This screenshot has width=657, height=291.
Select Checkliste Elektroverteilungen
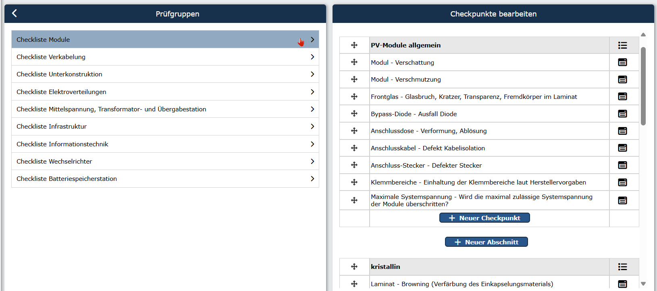[165, 92]
